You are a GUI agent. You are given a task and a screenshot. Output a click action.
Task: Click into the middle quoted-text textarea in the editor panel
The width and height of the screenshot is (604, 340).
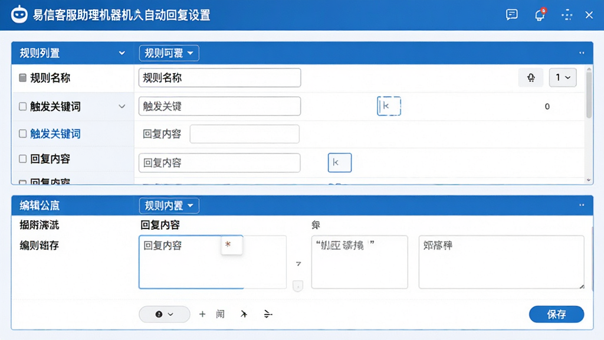(x=359, y=262)
